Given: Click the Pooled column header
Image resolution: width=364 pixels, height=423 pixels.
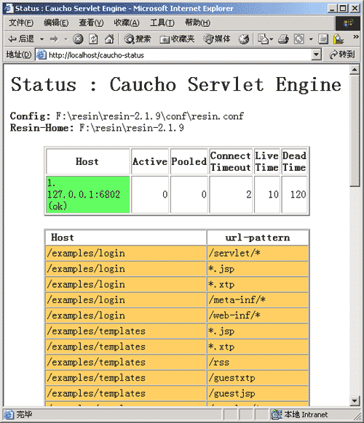Looking at the screenshot, I should point(189,161).
